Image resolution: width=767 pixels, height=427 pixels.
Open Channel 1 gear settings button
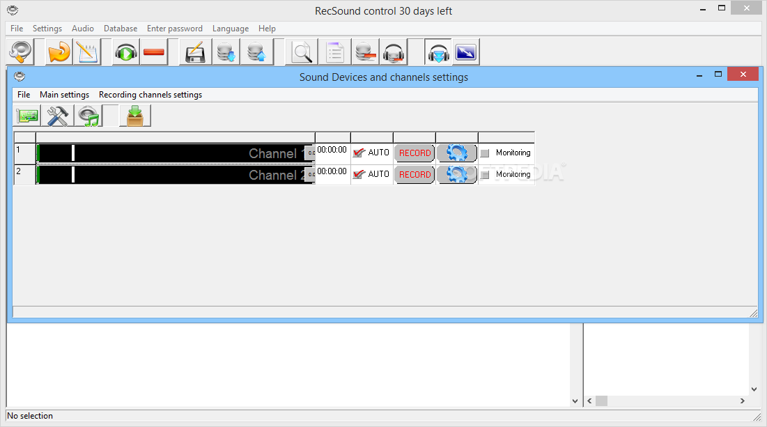tap(457, 153)
